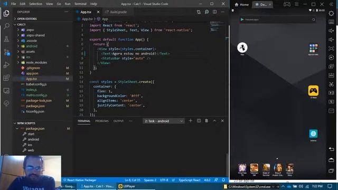Click scissors screenshot icon in LDPlayer
The width and height of the screenshot is (338, 190).
(331, 84)
